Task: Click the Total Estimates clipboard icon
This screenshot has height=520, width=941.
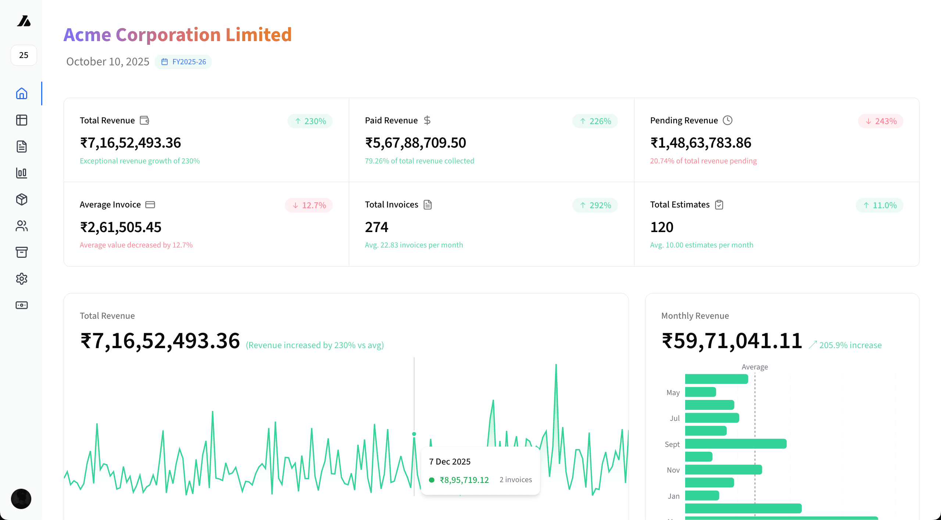Action: click(719, 205)
